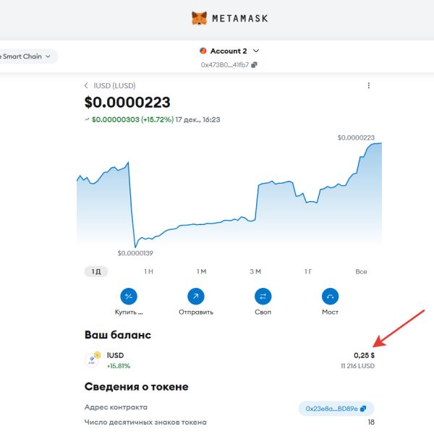Click the lUSD token icon in balance
The image size is (434, 434).
[x=93, y=359]
